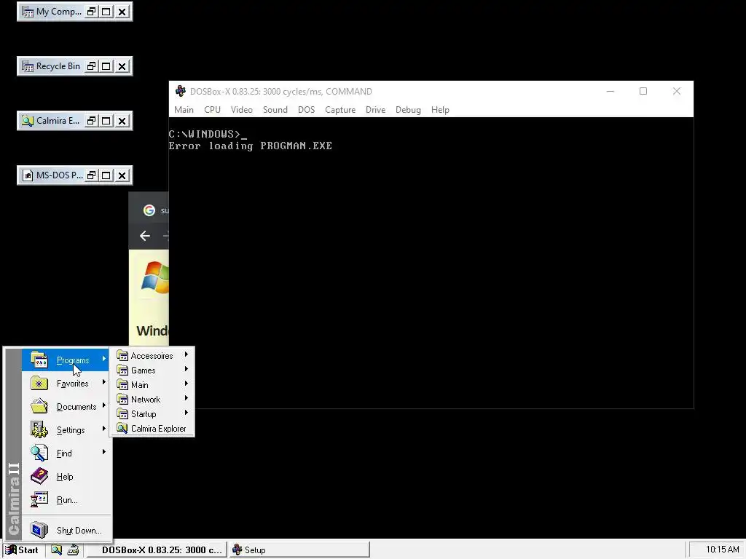Choose Run... in the Start menu

pyautogui.click(x=66, y=499)
